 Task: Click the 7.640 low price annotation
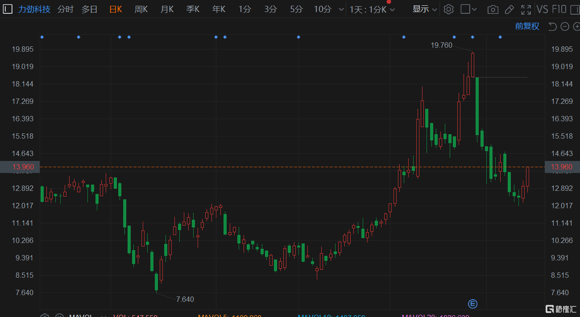[185, 299]
